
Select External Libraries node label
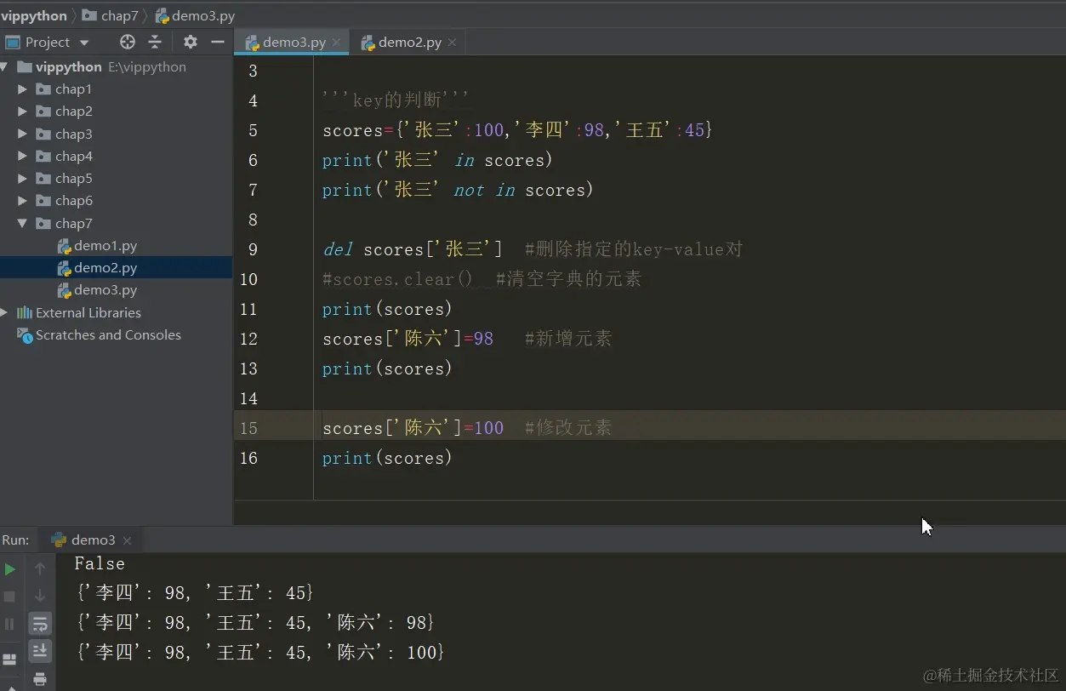[x=88, y=312]
